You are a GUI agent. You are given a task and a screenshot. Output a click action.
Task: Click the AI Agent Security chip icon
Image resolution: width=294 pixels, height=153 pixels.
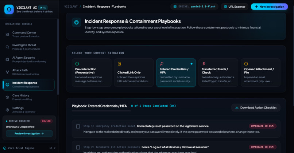pos(7,59)
